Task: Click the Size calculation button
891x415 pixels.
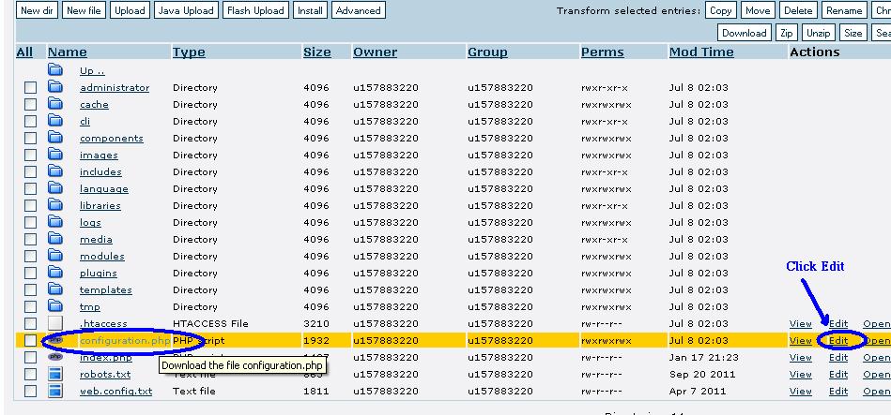Action: (853, 33)
